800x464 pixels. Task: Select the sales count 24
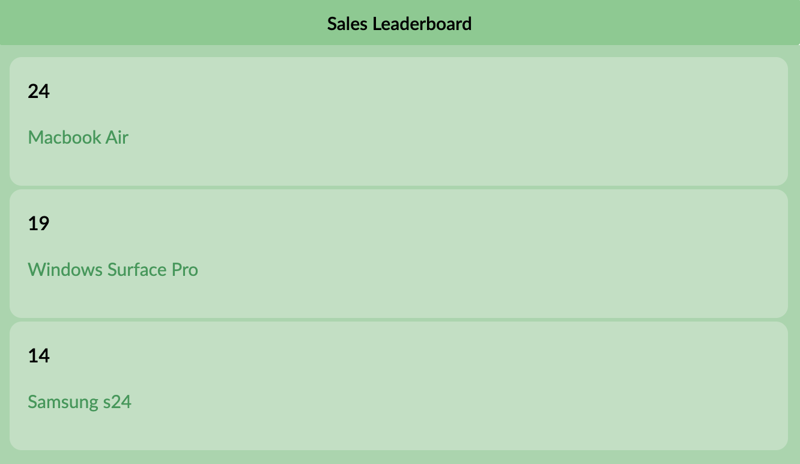(x=38, y=91)
